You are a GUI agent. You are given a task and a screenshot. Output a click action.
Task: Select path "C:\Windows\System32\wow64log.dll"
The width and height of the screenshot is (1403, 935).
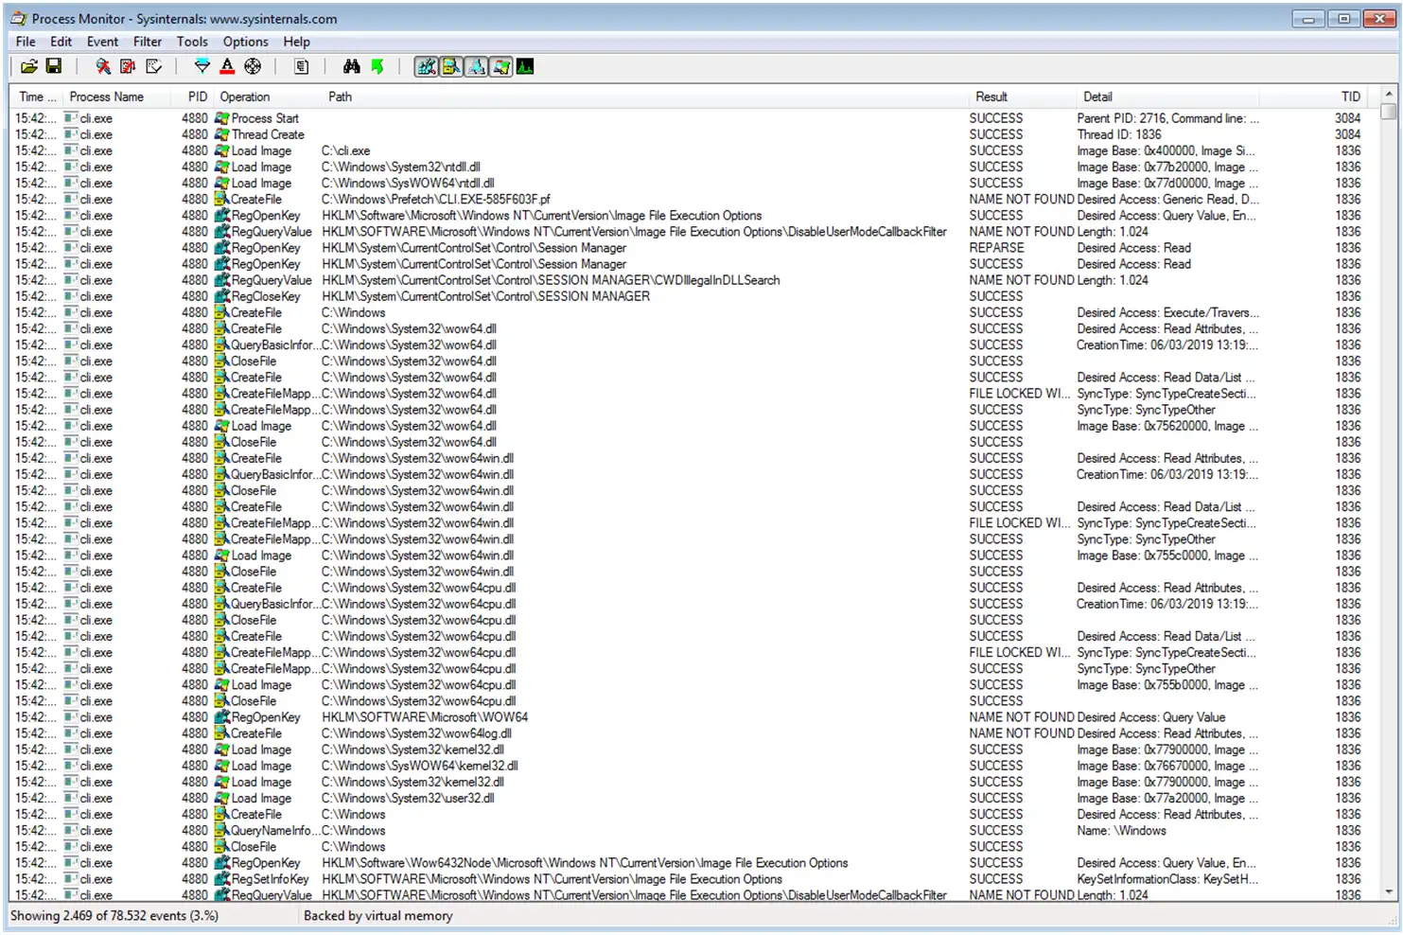pos(416,733)
